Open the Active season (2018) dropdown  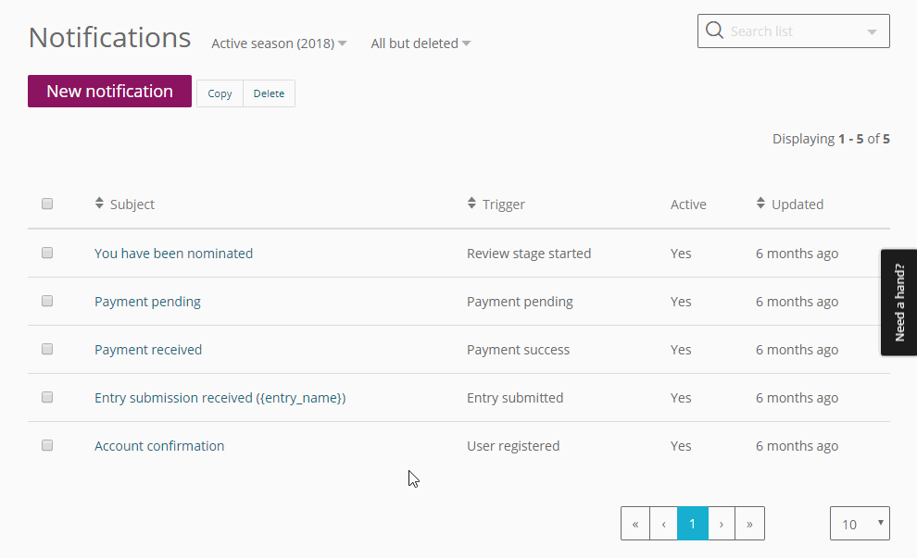click(279, 43)
